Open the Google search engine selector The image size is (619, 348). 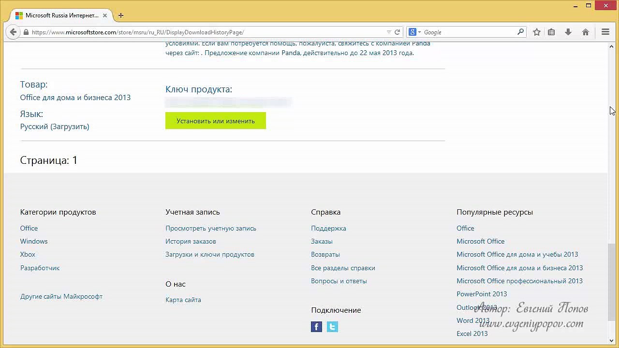pos(414,32)
